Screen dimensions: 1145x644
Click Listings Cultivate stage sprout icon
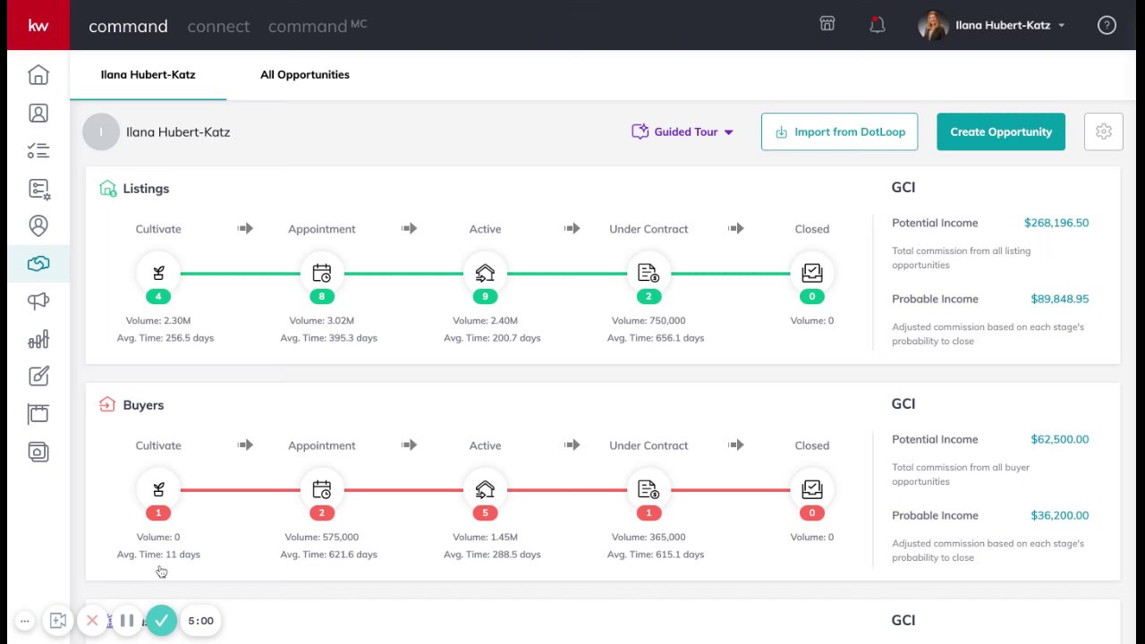[158, 273]
